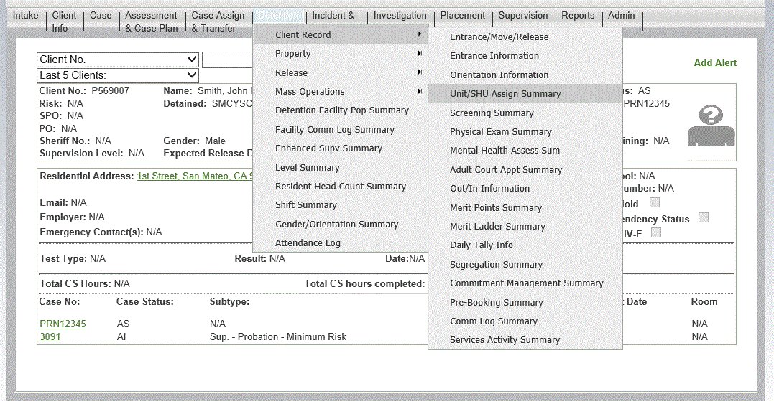Choose Commitment Management Summary
774x401 pixels.
tap(525, 283)
